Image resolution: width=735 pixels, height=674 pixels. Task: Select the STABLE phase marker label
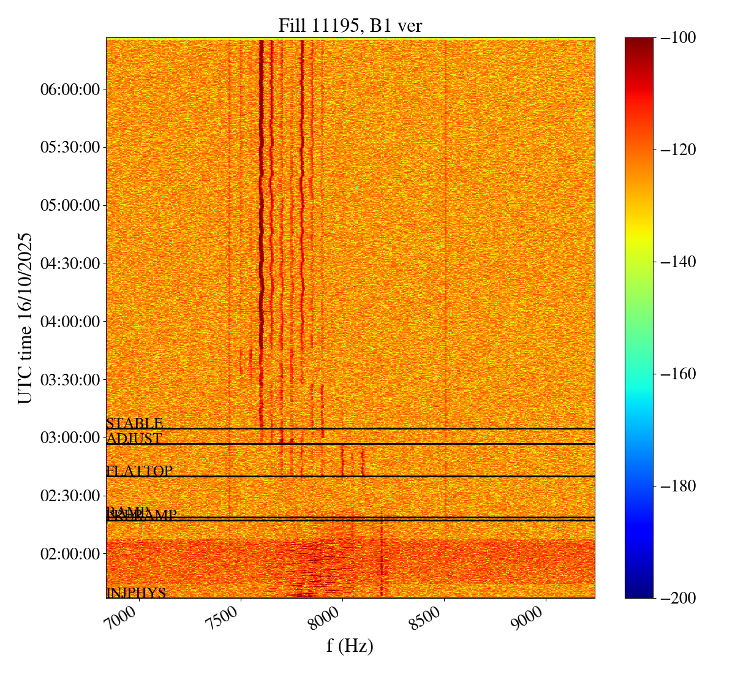coord(134,423)
